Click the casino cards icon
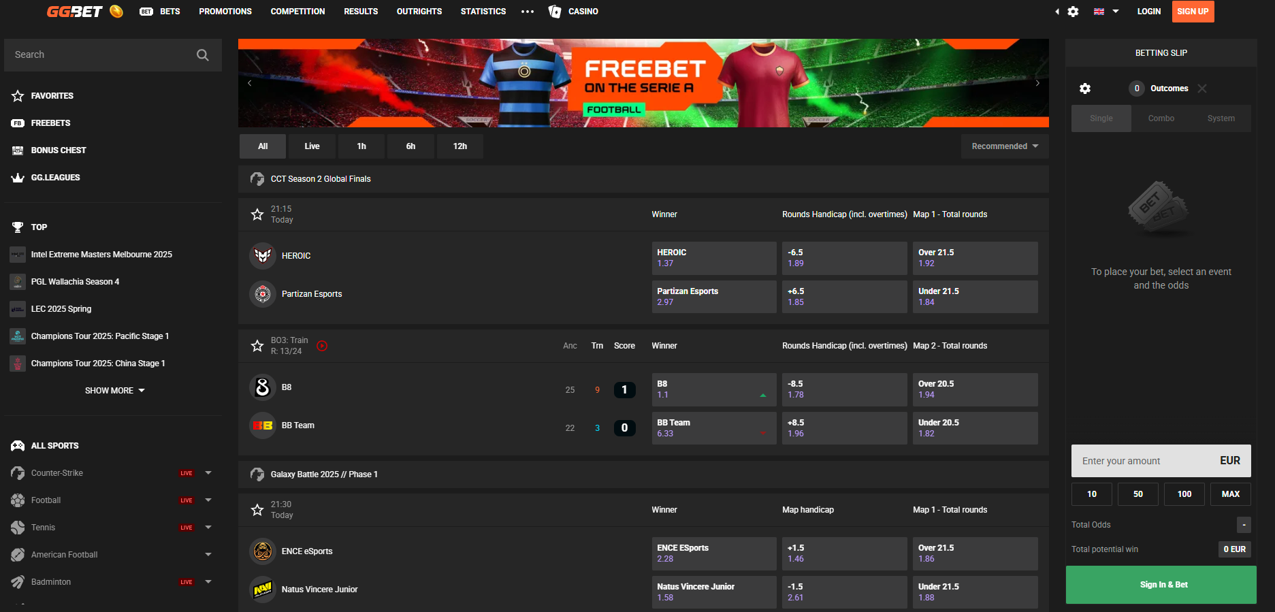Screen dimensions: 1275x612 tap(555, 12)
